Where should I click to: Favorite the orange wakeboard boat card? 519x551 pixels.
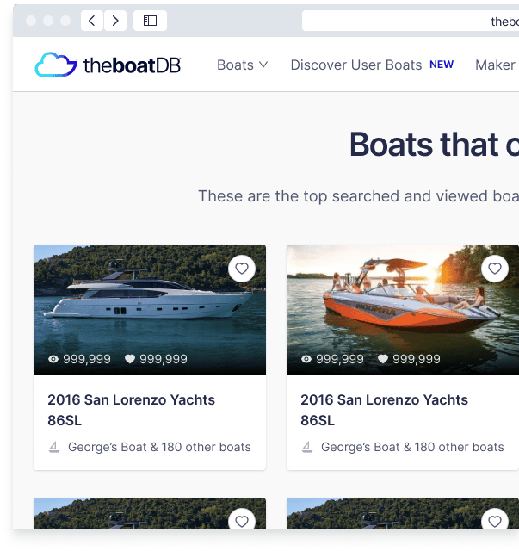(x=495, y=269)
